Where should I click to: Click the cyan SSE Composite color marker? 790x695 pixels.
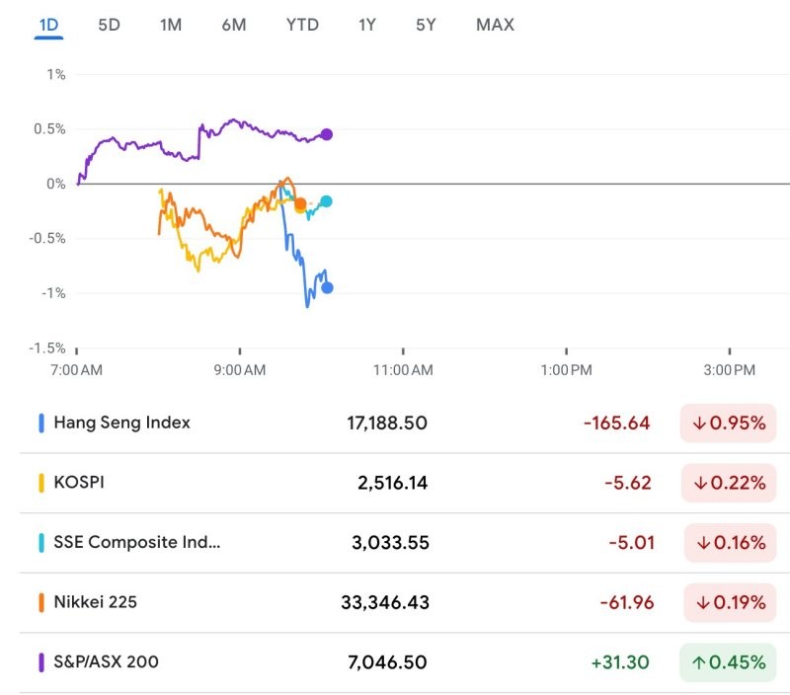41,543
